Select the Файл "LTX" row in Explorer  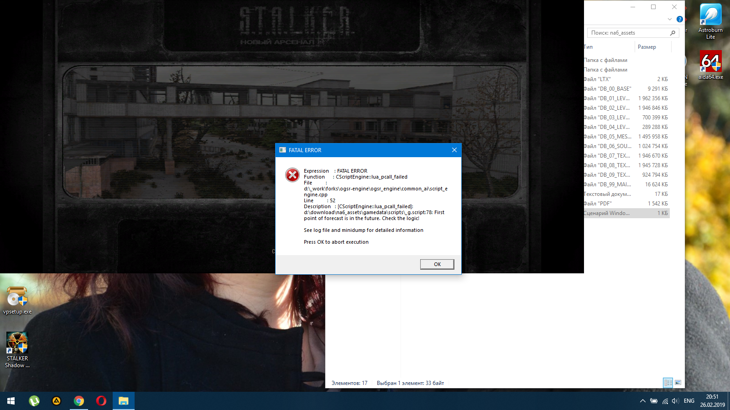point(626,79)
